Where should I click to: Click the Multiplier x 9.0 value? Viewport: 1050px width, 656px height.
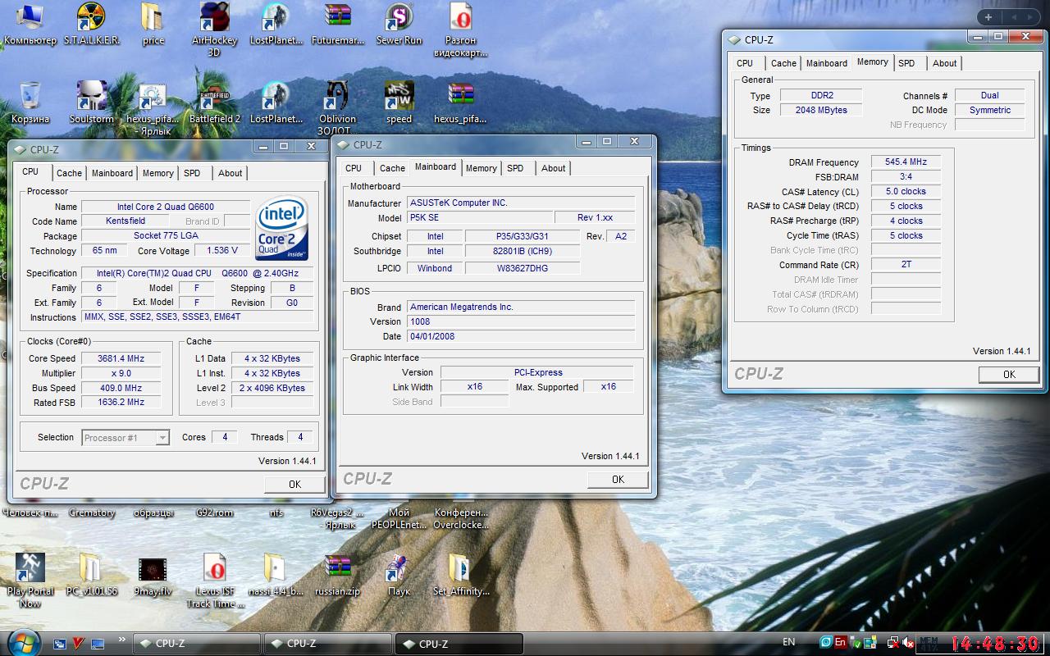point(121,373)
